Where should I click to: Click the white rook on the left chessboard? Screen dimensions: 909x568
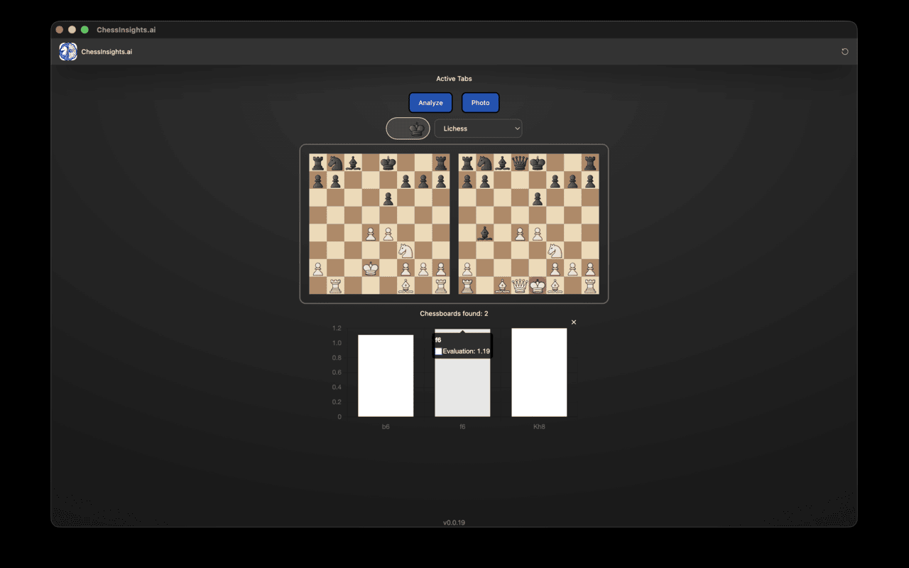point(335,285)
